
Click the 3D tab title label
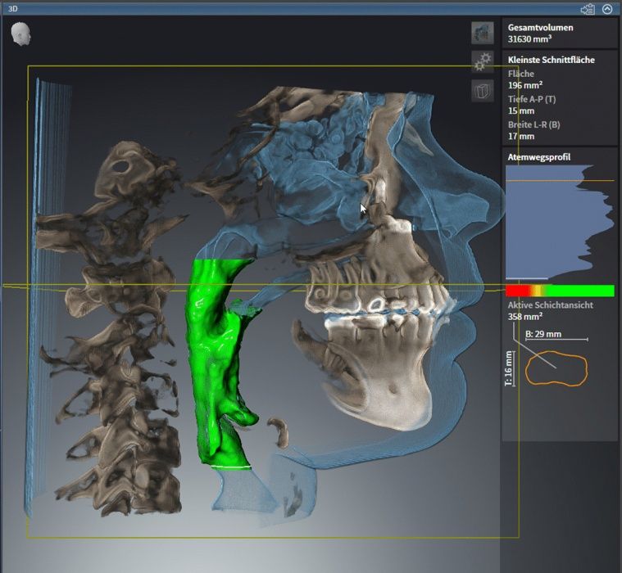click(x=13, y=9)
